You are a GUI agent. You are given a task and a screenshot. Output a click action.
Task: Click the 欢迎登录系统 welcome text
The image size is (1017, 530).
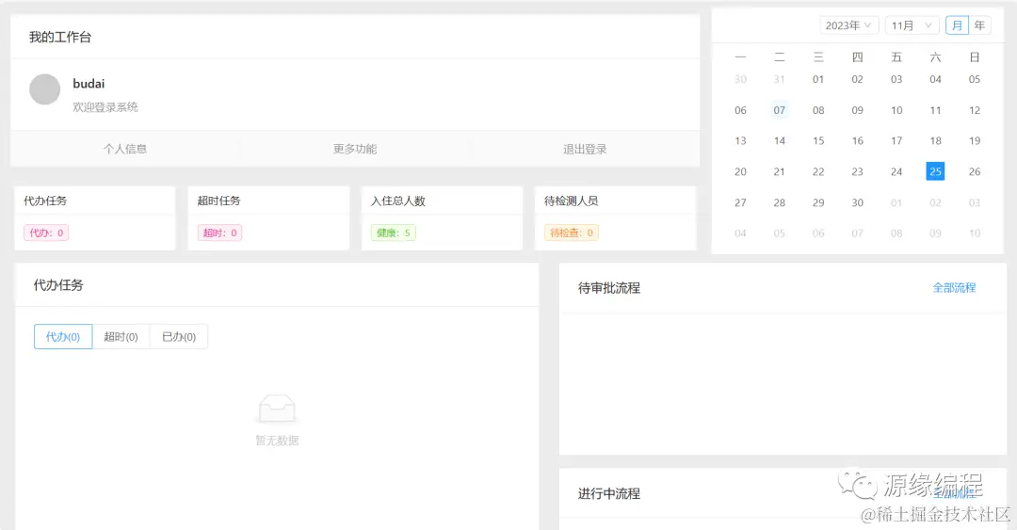105,107
